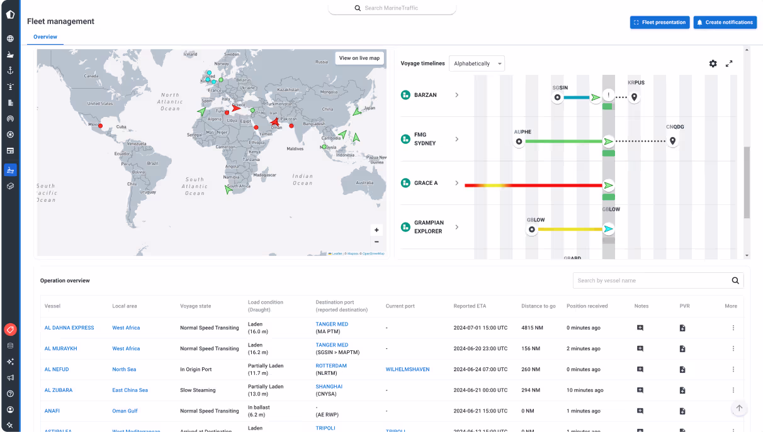Zoom in on the fleet map
763x432 pixels.
pos(376,230)
